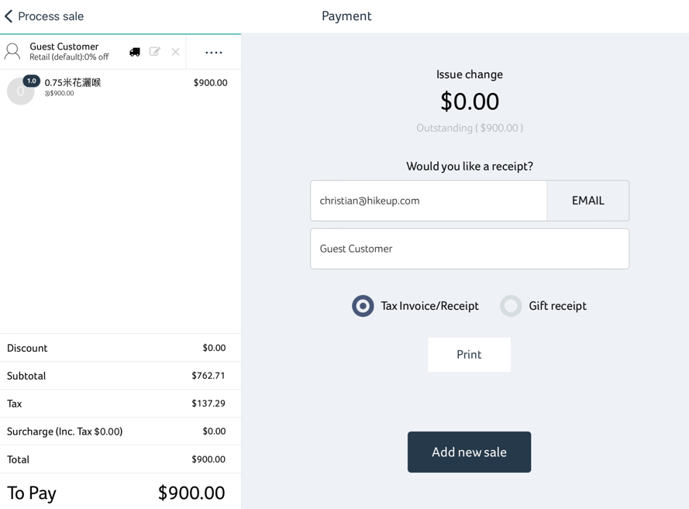Go back to Process sale
The width and height of the screenshot is (689, 509).
(x=44, y=16)
